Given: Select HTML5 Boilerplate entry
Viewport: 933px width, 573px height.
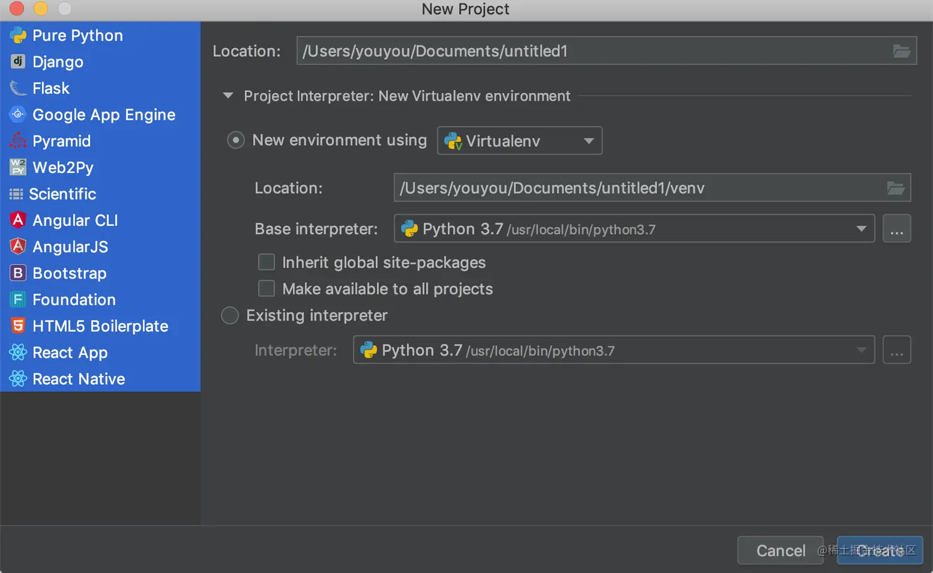Looking at the screenshot, I should pyautogui.click(x=101, y=326).
